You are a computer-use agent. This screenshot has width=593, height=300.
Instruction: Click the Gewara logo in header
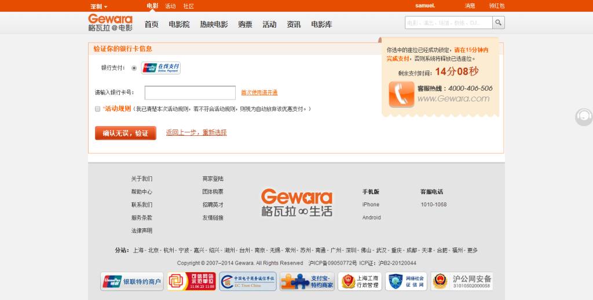(111, 23)
